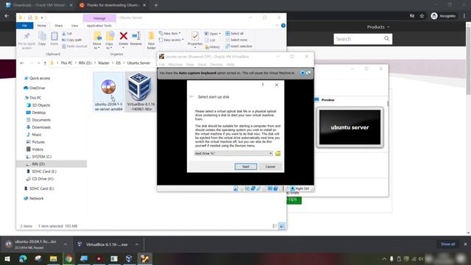This screenshot has width=471, height=265.
Task: Click Invert selection in Explorer ribbon
Action: pos(238,46)
